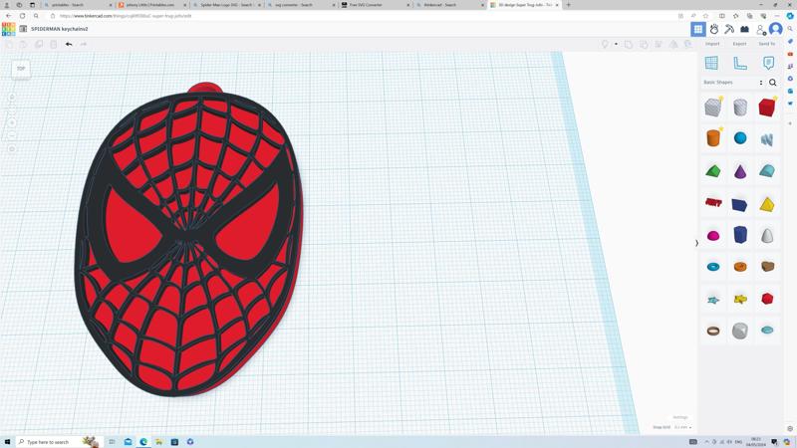The image size is (797, 448).
Task: Switch to Bricks mode icon
Action: 744,29
